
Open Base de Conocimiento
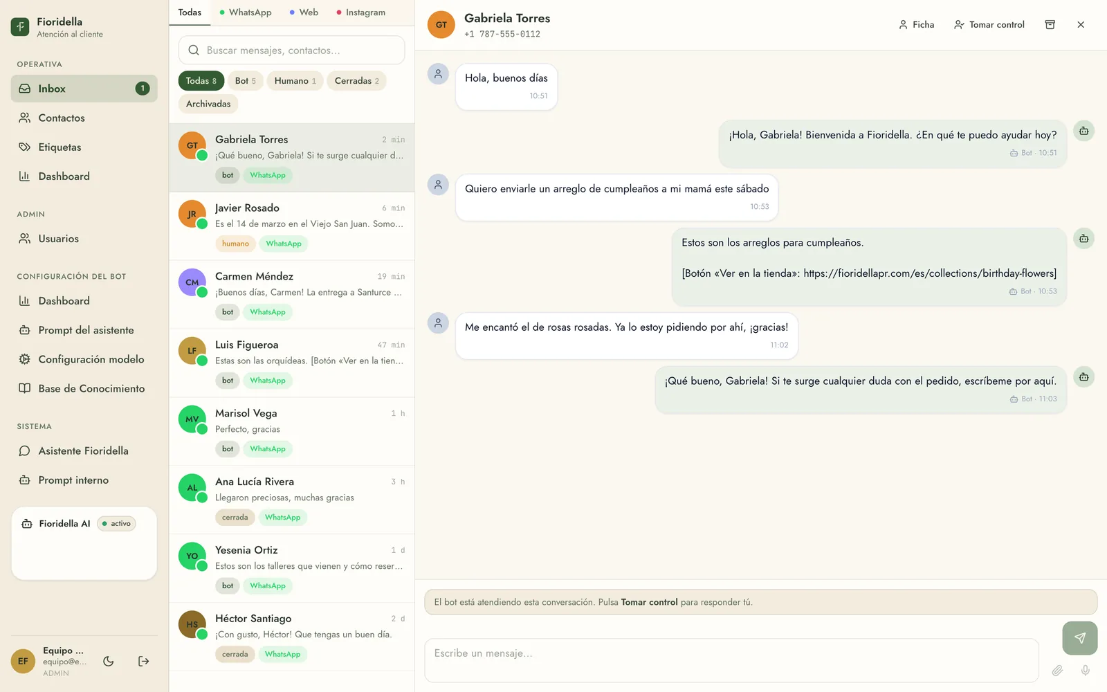[x=84, y=388]
